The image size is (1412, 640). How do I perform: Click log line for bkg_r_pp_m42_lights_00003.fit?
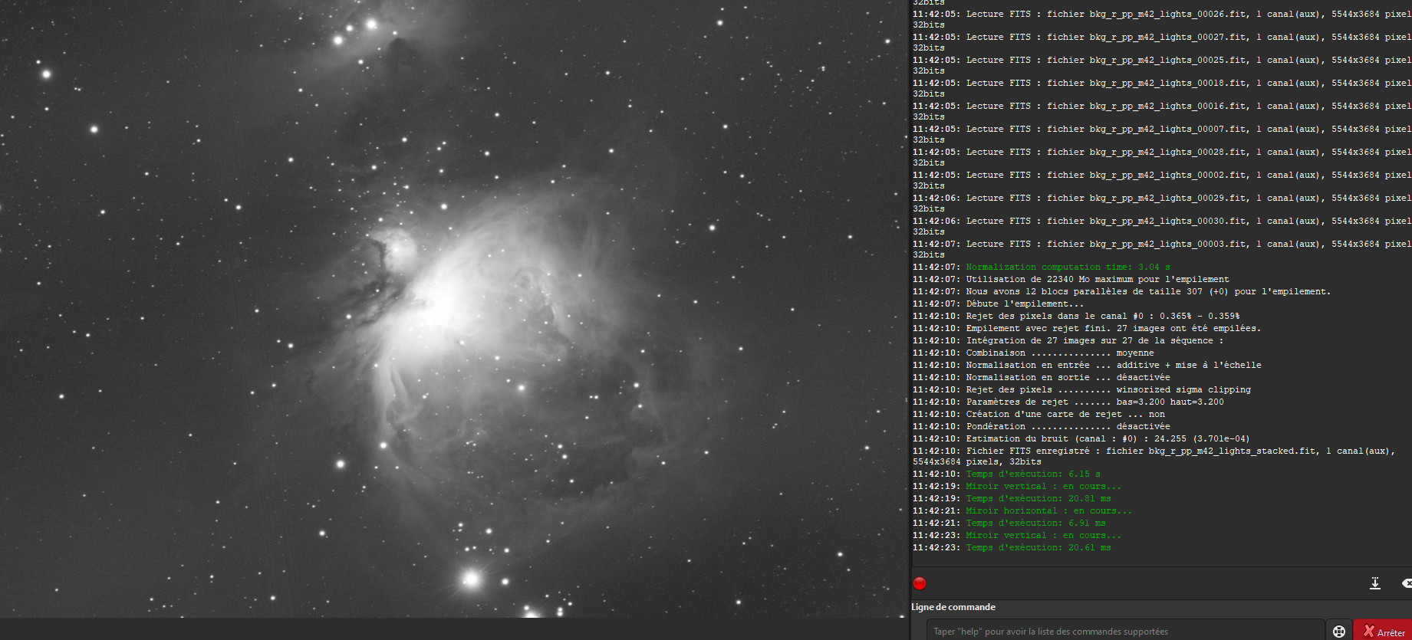click(x=1161, y=249)
